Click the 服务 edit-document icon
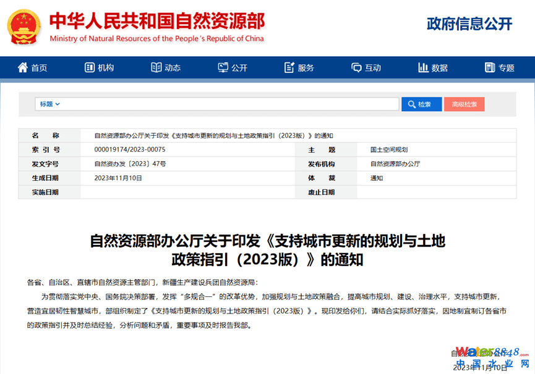The image size is (535, 374). 289,68
